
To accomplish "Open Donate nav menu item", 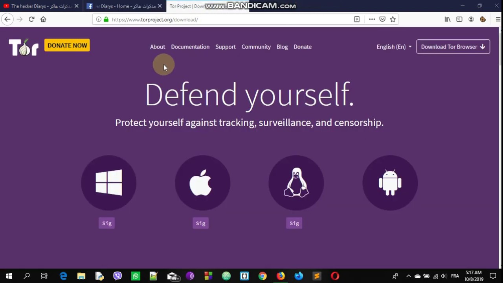I will (x=303, y=47).
